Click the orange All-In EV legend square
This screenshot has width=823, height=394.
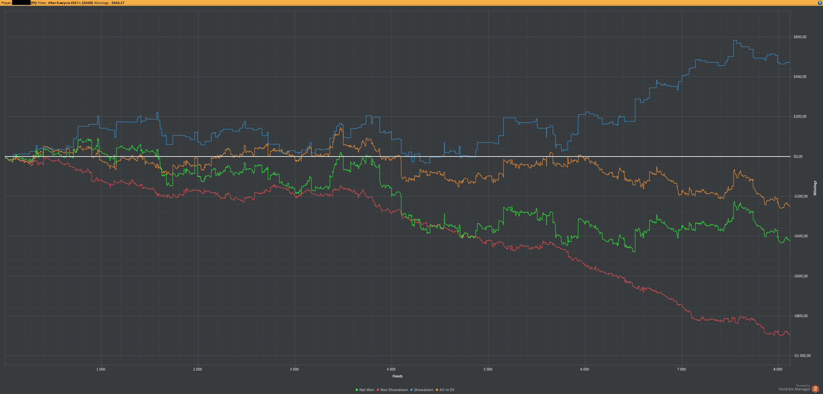pyautogui.click(x=437, y=390)
